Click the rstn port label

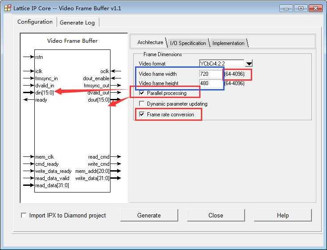39,57
